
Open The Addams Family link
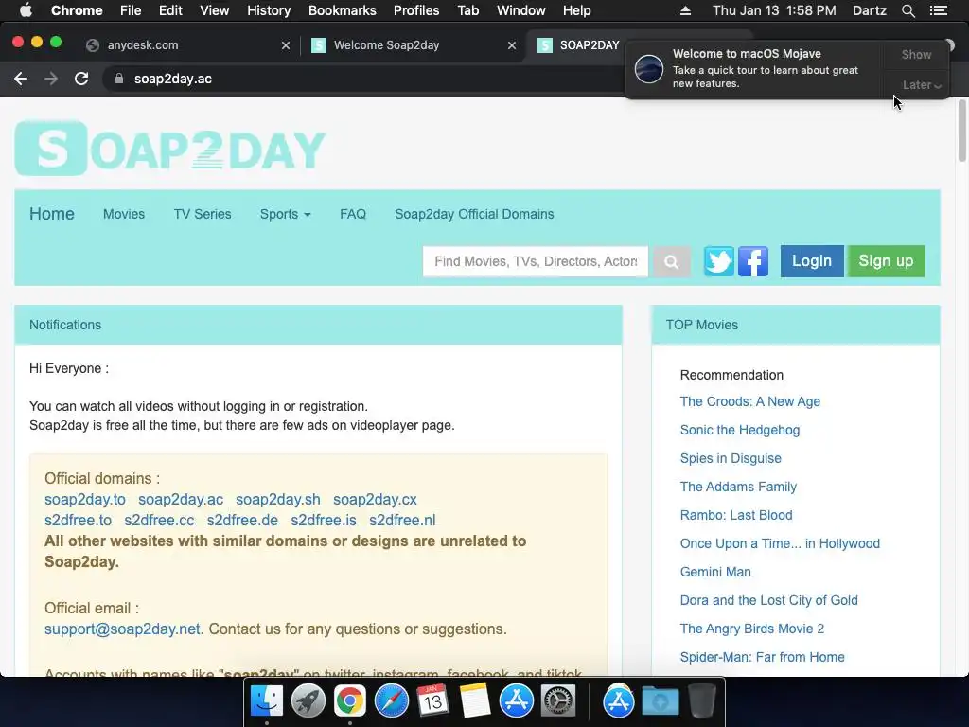point(738,488)
